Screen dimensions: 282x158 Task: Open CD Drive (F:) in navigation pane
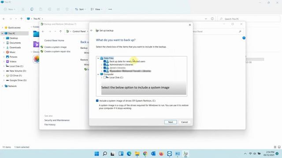pos(15,75)
